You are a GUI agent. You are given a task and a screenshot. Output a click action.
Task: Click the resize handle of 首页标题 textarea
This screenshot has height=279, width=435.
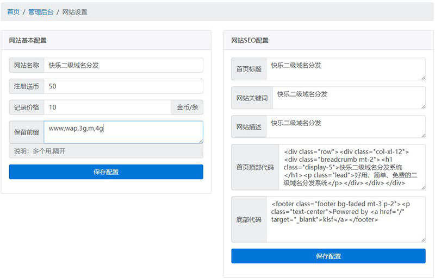click(422, 77)
